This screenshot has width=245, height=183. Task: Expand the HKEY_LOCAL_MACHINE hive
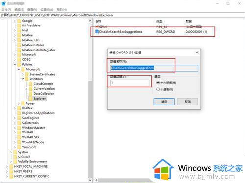pyautogui.click(x=7, y=167)
